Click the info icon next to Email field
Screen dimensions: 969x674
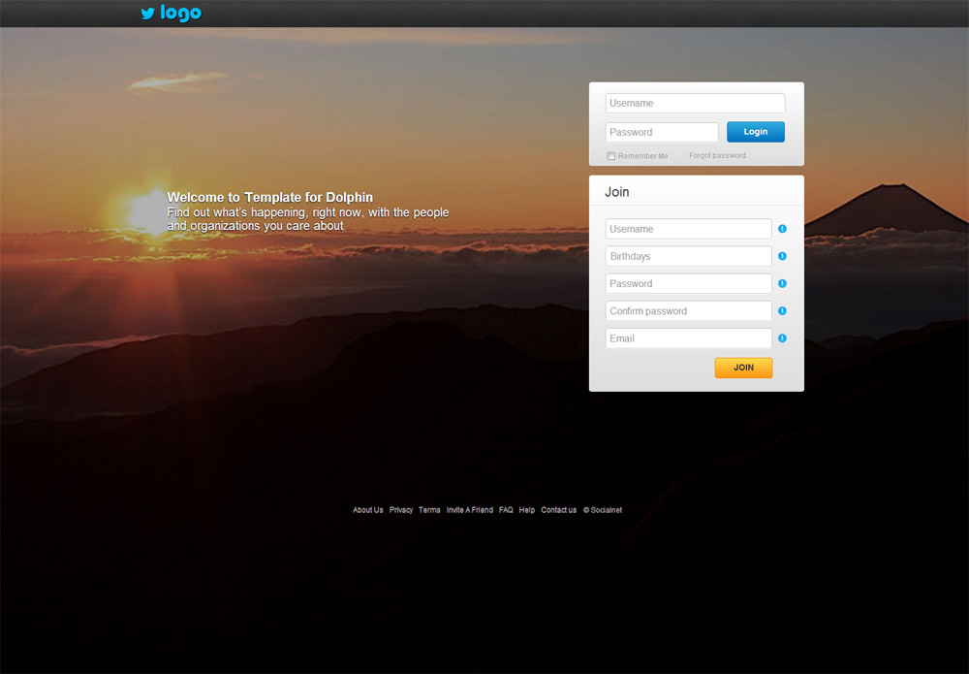click(x=782, y=338)
